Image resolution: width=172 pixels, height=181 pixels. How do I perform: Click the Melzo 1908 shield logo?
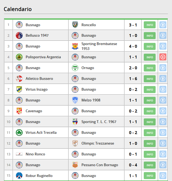tap(75, 100)
